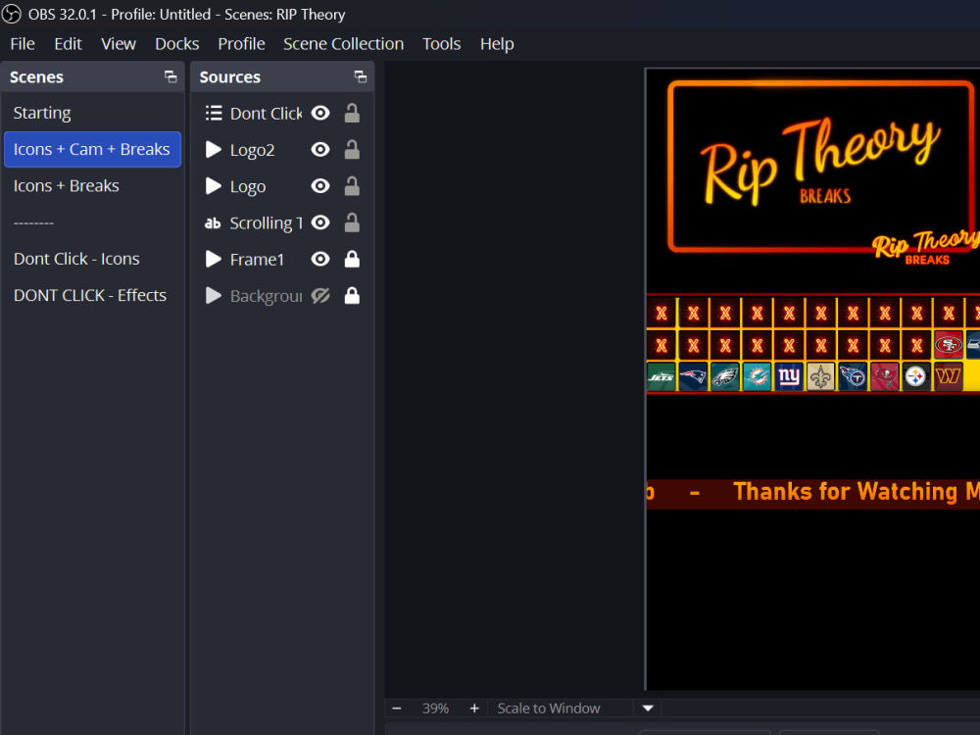Unlock the Frame1 source

352,260
